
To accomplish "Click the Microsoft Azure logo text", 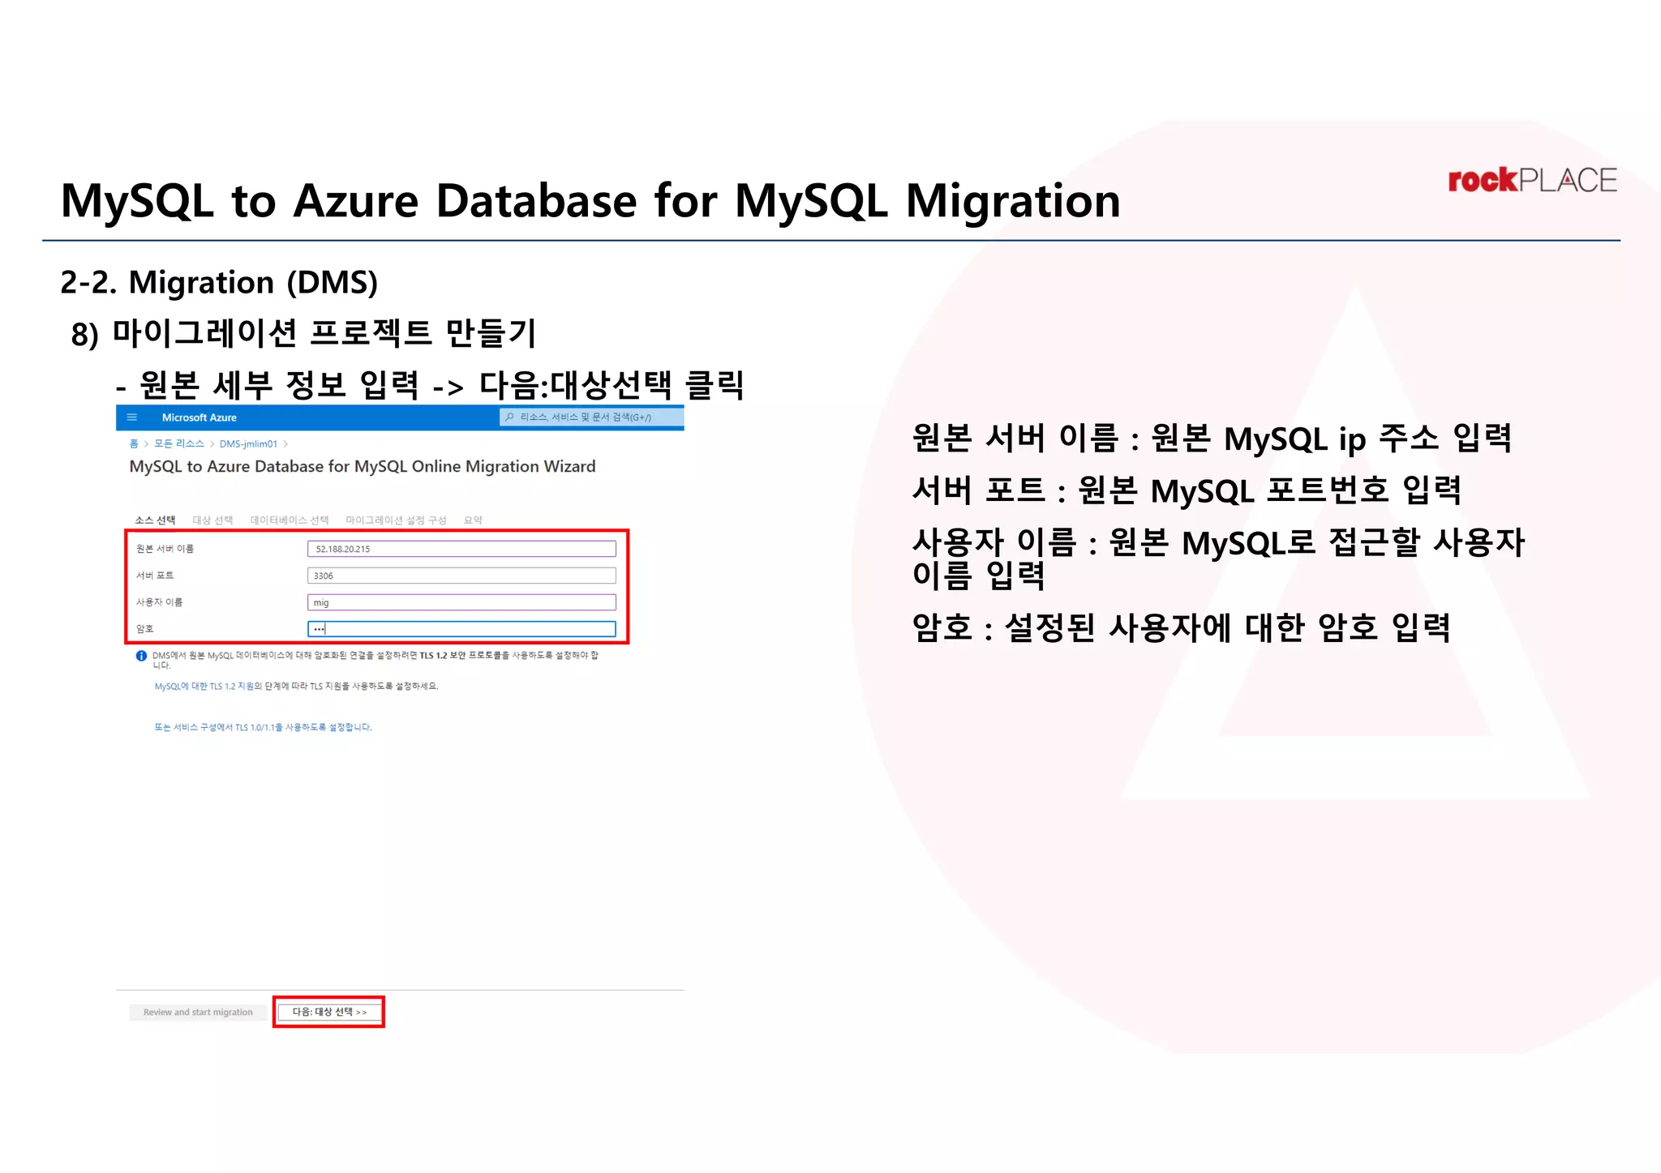I will [x=199, y=417].
